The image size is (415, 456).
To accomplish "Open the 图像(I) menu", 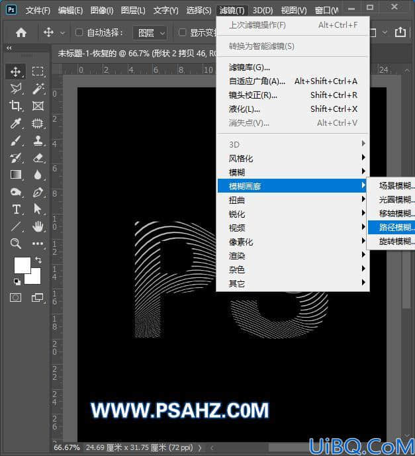I will pos(102,11).
